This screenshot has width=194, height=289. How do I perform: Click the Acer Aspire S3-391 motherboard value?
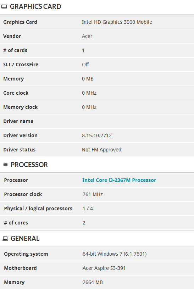[x=104, y=268]
